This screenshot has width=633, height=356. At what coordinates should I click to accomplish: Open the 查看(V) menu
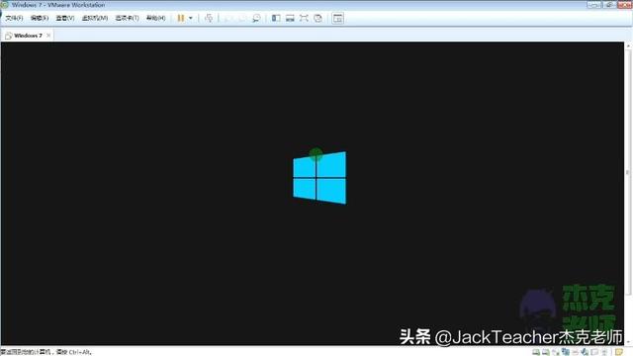(x=65, y=18)
